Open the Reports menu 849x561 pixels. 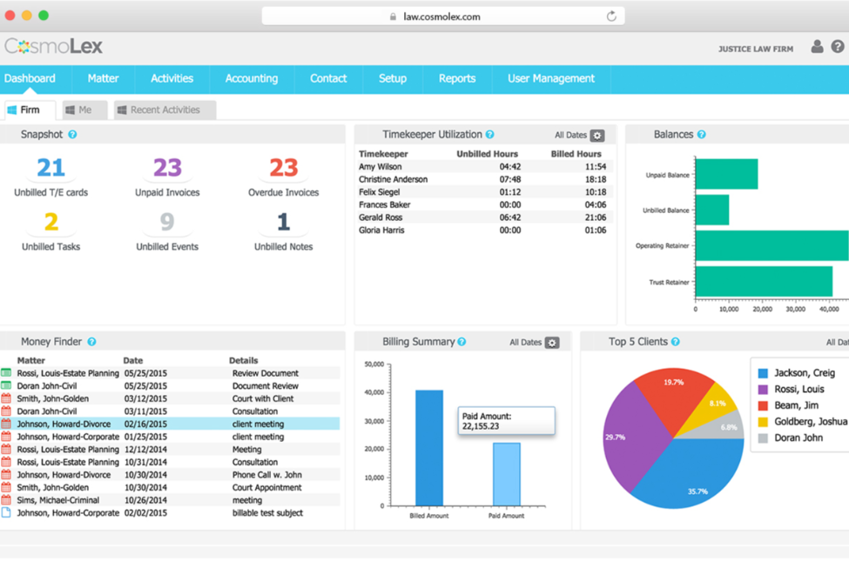point(457,78)
